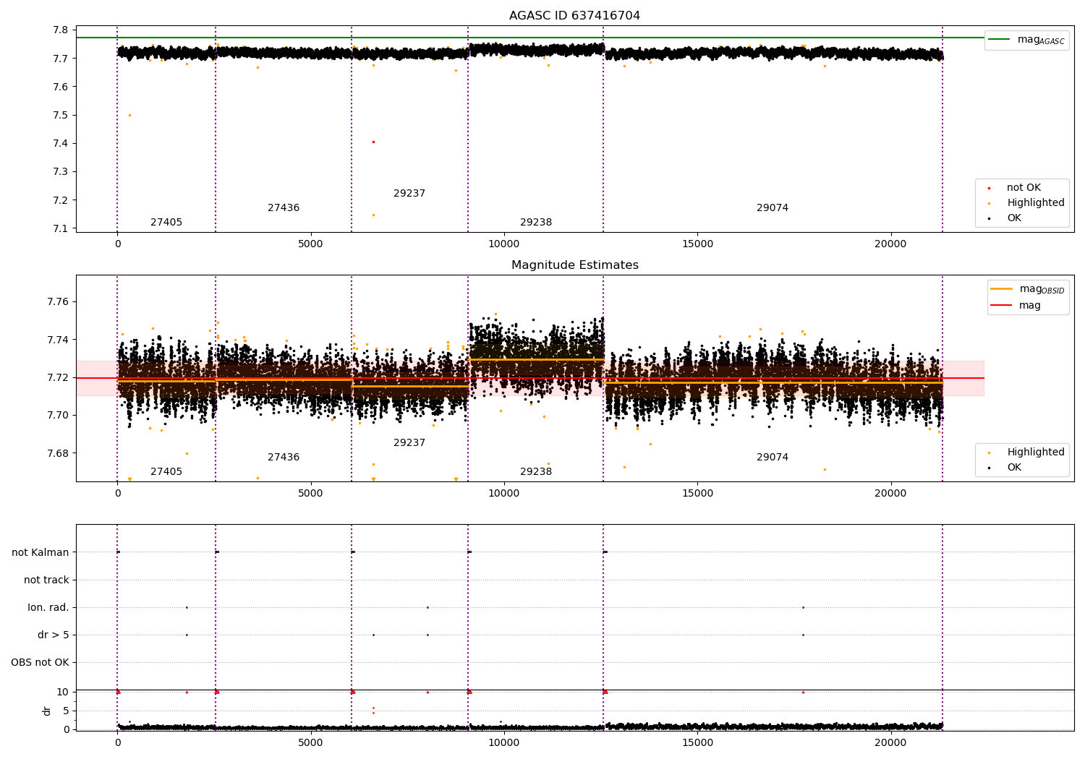
Task: Click the orange mag OBSID line swatch in legend
Action: (x=1001, y=289)
